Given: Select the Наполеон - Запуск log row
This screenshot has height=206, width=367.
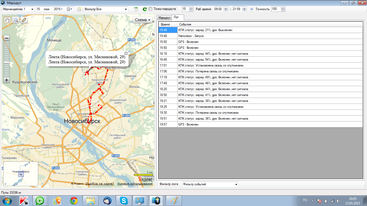Looking at the screenshot, I should [x=261, y=36].
